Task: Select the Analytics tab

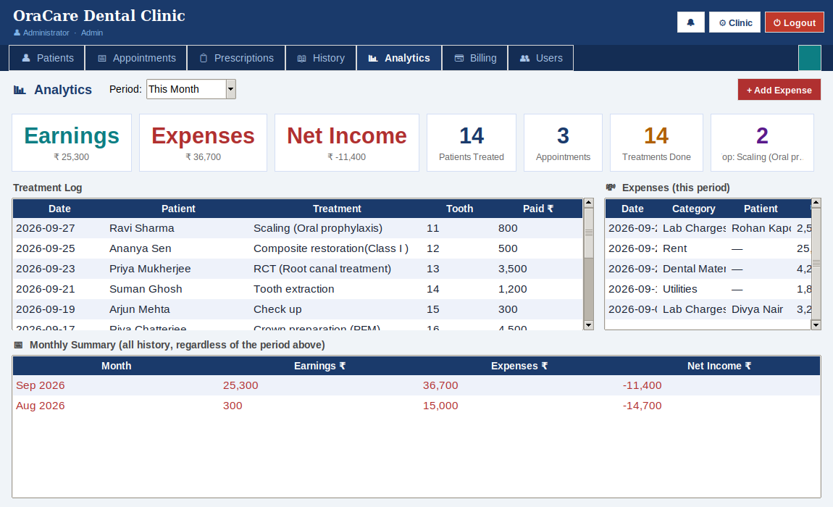Action: (x=399, y=58)
